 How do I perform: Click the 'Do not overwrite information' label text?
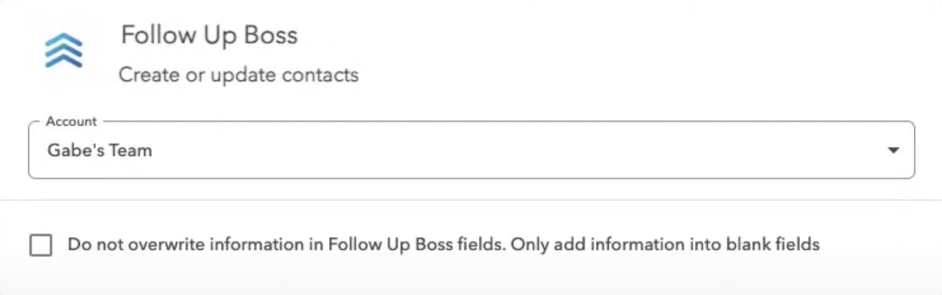pyautogui.click(x=196, y=245)
